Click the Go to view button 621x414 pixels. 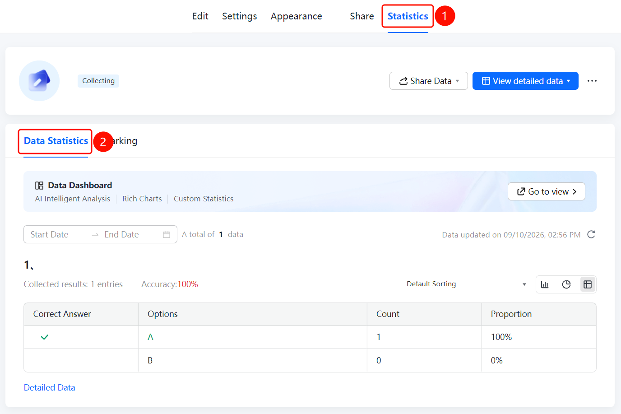pos(547,191)
